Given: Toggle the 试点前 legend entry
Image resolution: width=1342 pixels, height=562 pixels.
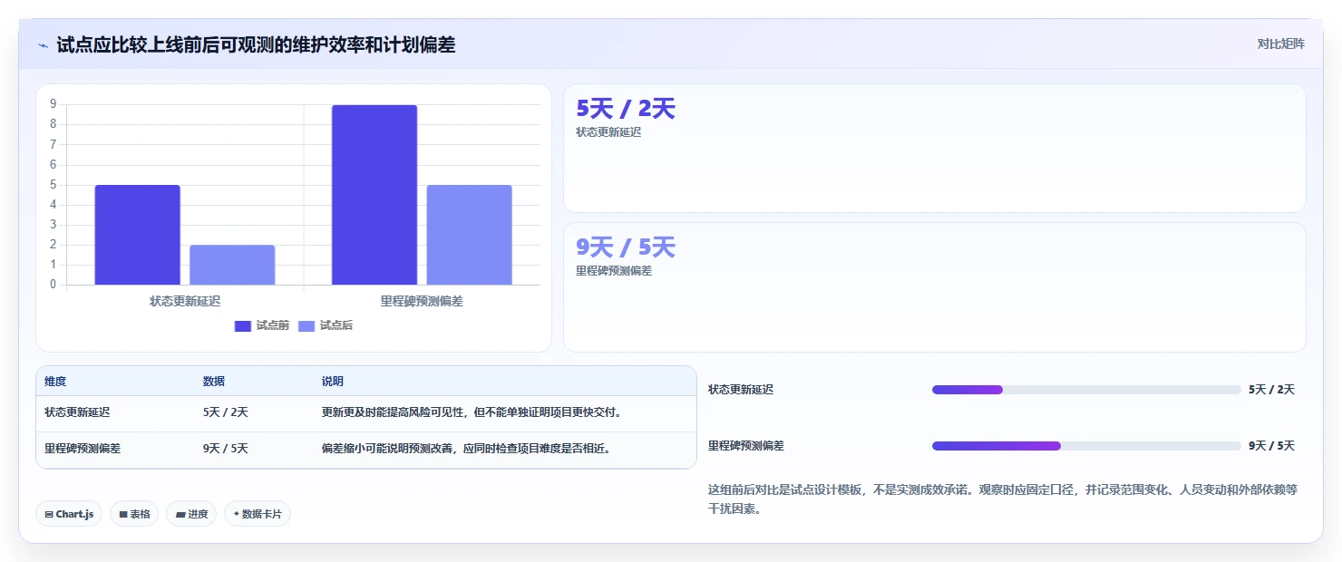Looking at the screenshot, I should (x=261, y=325).
